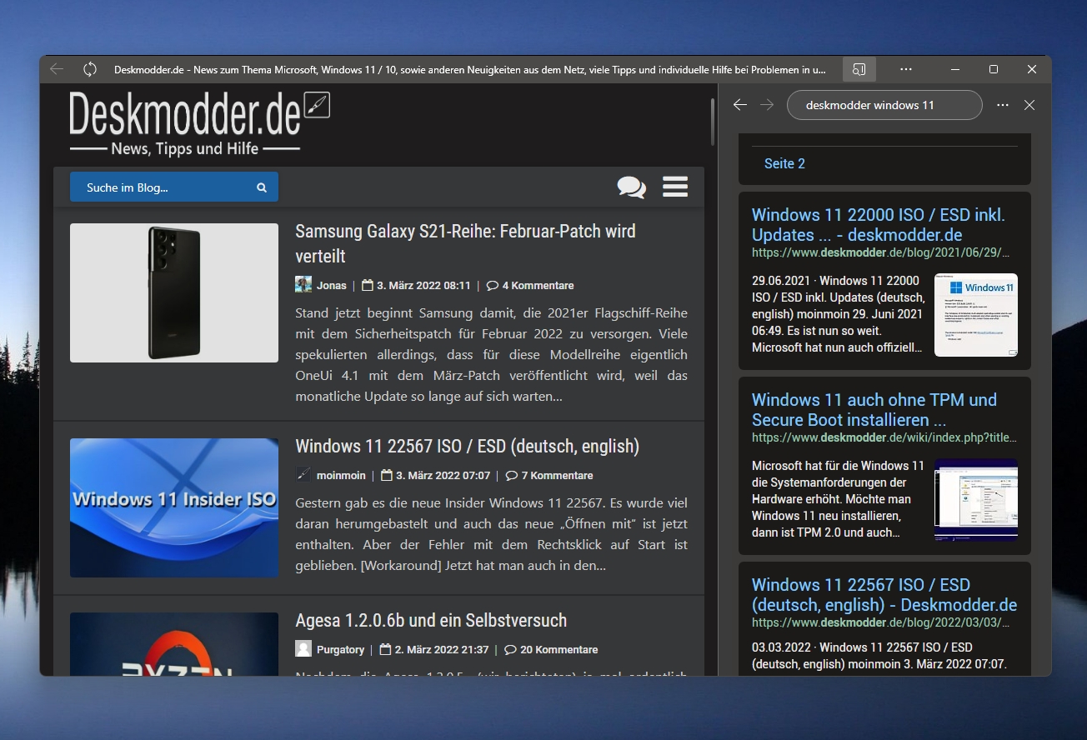Click calendar icon beside 3. März 2022 07:07
Screen dimensions: 1087x740
[x=386, y=475]
